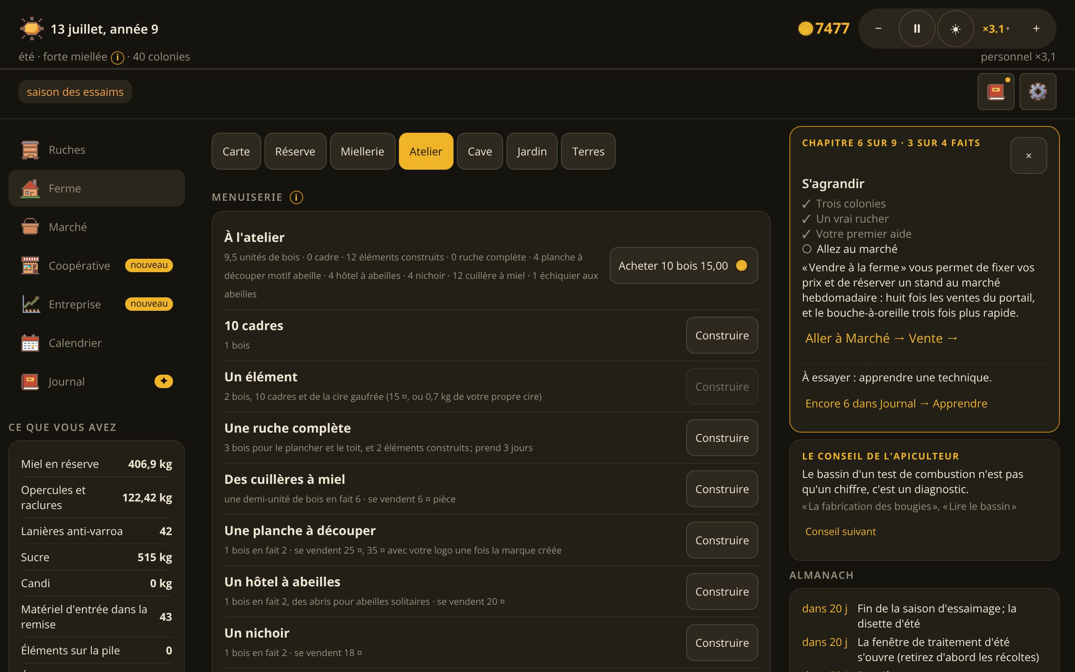Decrease game speed with minus button

(878, 29)
